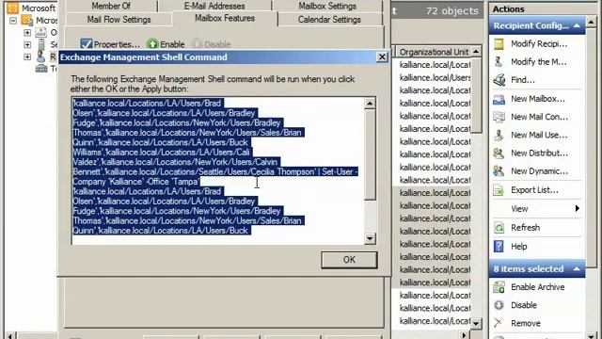The height and width of the screenshot is (339, 602).
Task: Click the green Enable icon in Mailbox Features
Action: tap(152, 44)
